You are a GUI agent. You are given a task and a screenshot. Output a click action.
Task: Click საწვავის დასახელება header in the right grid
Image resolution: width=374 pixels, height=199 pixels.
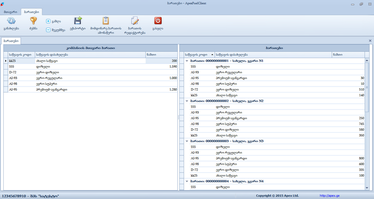click(x=273, y=55)
